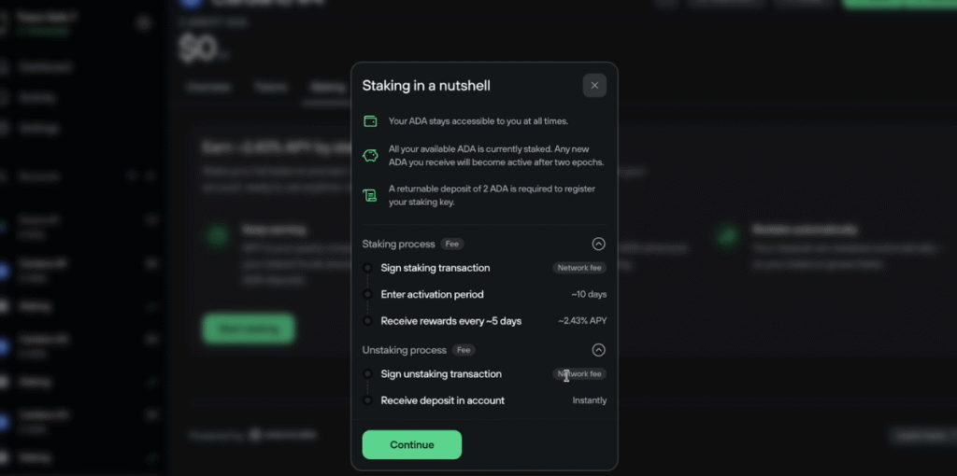The image size is (957, 476).
Task: Click step bullet for Sign unstaking transaction
Action: tap(367, 374)
